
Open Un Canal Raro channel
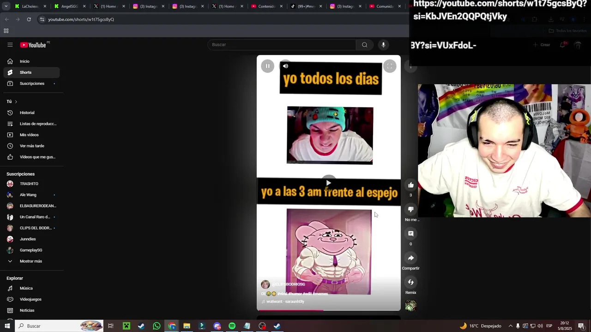coord(31,217)
